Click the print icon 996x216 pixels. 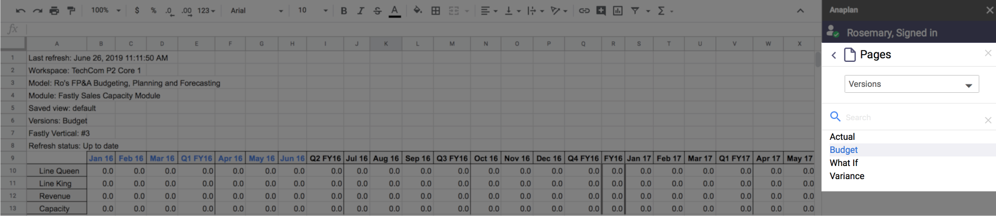coord(54,11)
